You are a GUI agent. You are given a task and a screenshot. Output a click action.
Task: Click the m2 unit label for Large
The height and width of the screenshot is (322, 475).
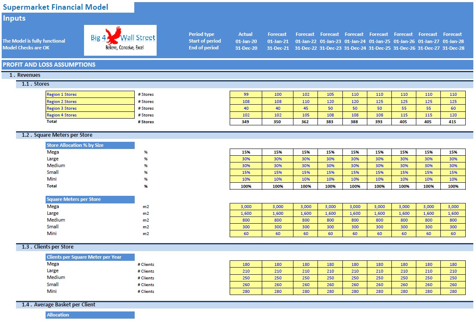(146, 213)
